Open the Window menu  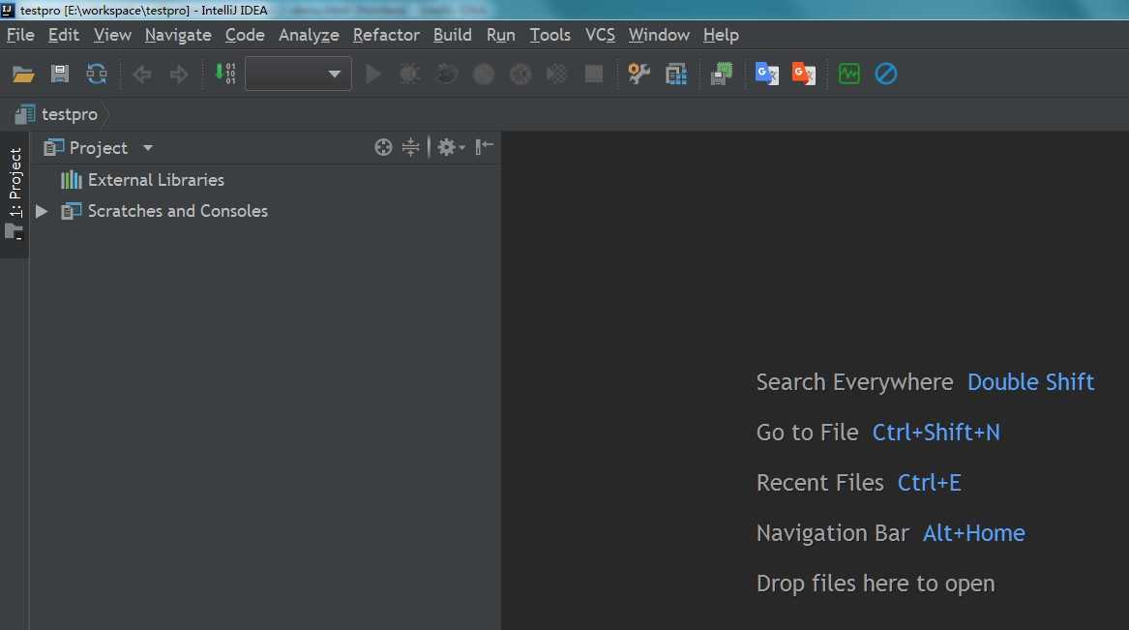click(x=659, y=35)
